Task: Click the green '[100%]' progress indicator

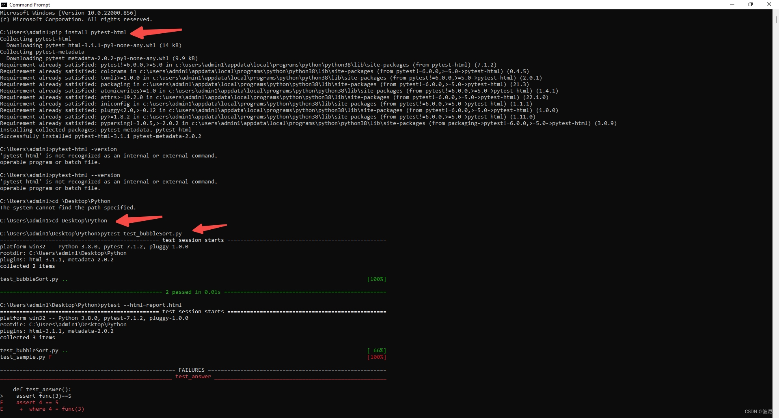Action: tap(377, 279)
